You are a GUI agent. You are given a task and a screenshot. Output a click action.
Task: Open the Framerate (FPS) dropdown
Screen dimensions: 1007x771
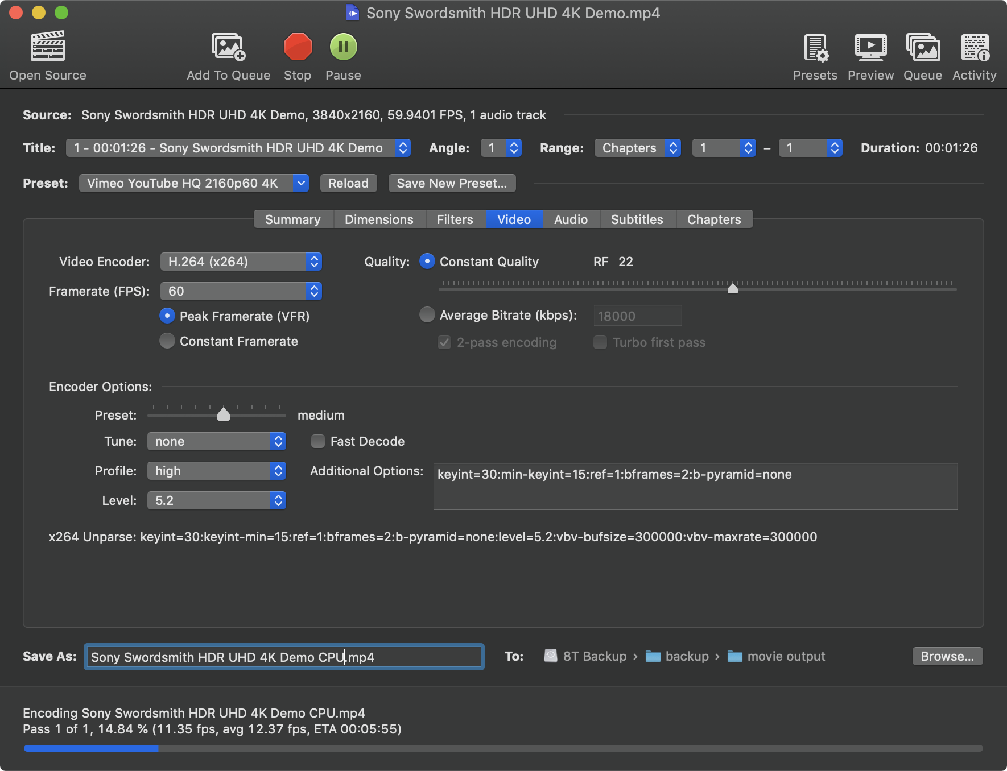241,291
